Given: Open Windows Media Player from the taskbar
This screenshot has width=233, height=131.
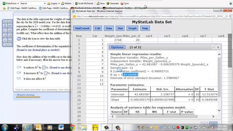Looking at the screenshot, I should pyautogui.click(x=50, y=127).
